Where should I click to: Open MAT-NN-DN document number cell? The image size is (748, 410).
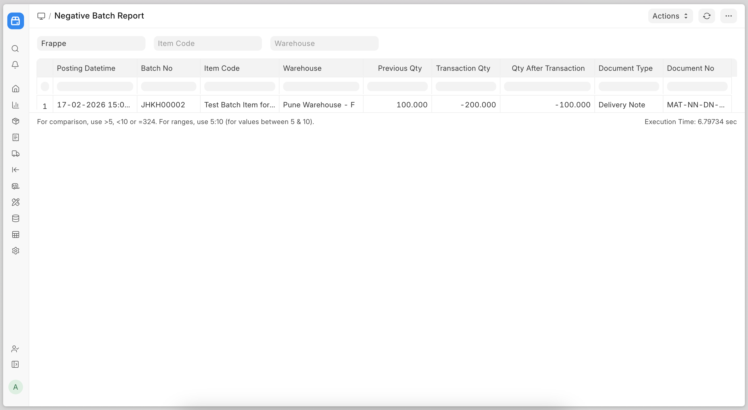(x=696, y=105)
